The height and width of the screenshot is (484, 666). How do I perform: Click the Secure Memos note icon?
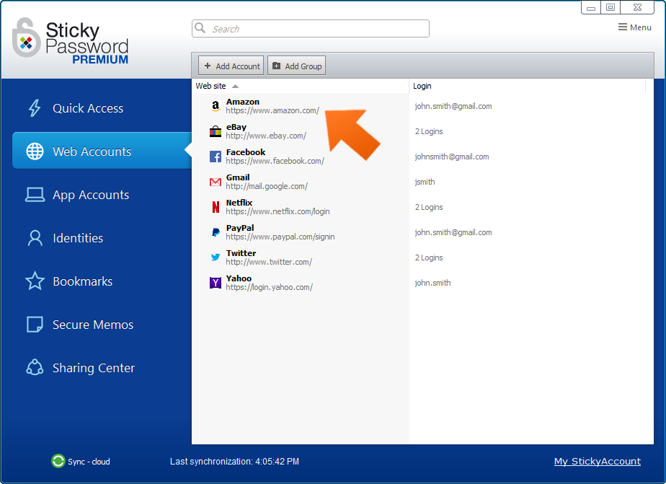point(35,324)
